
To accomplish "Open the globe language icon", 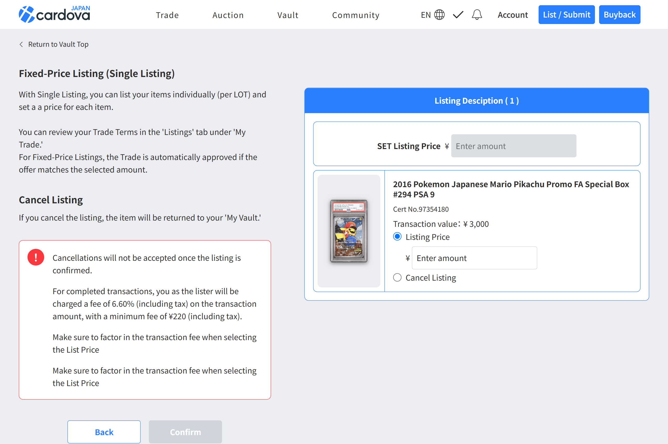I will [439, 15].
